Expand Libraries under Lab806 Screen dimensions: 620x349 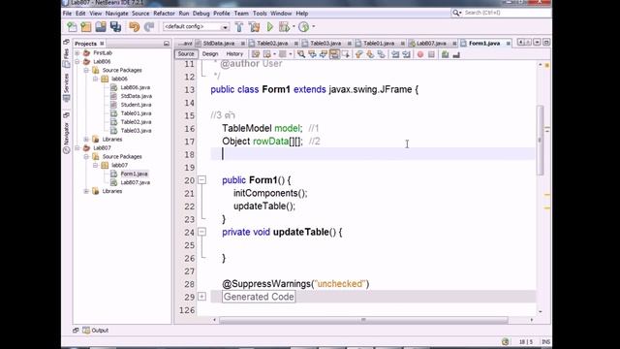(x=86, y=140)
